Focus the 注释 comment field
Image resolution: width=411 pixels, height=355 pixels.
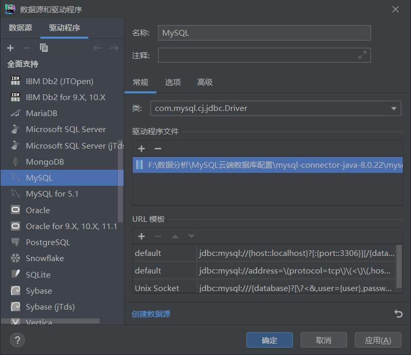(x=264, y=55)
